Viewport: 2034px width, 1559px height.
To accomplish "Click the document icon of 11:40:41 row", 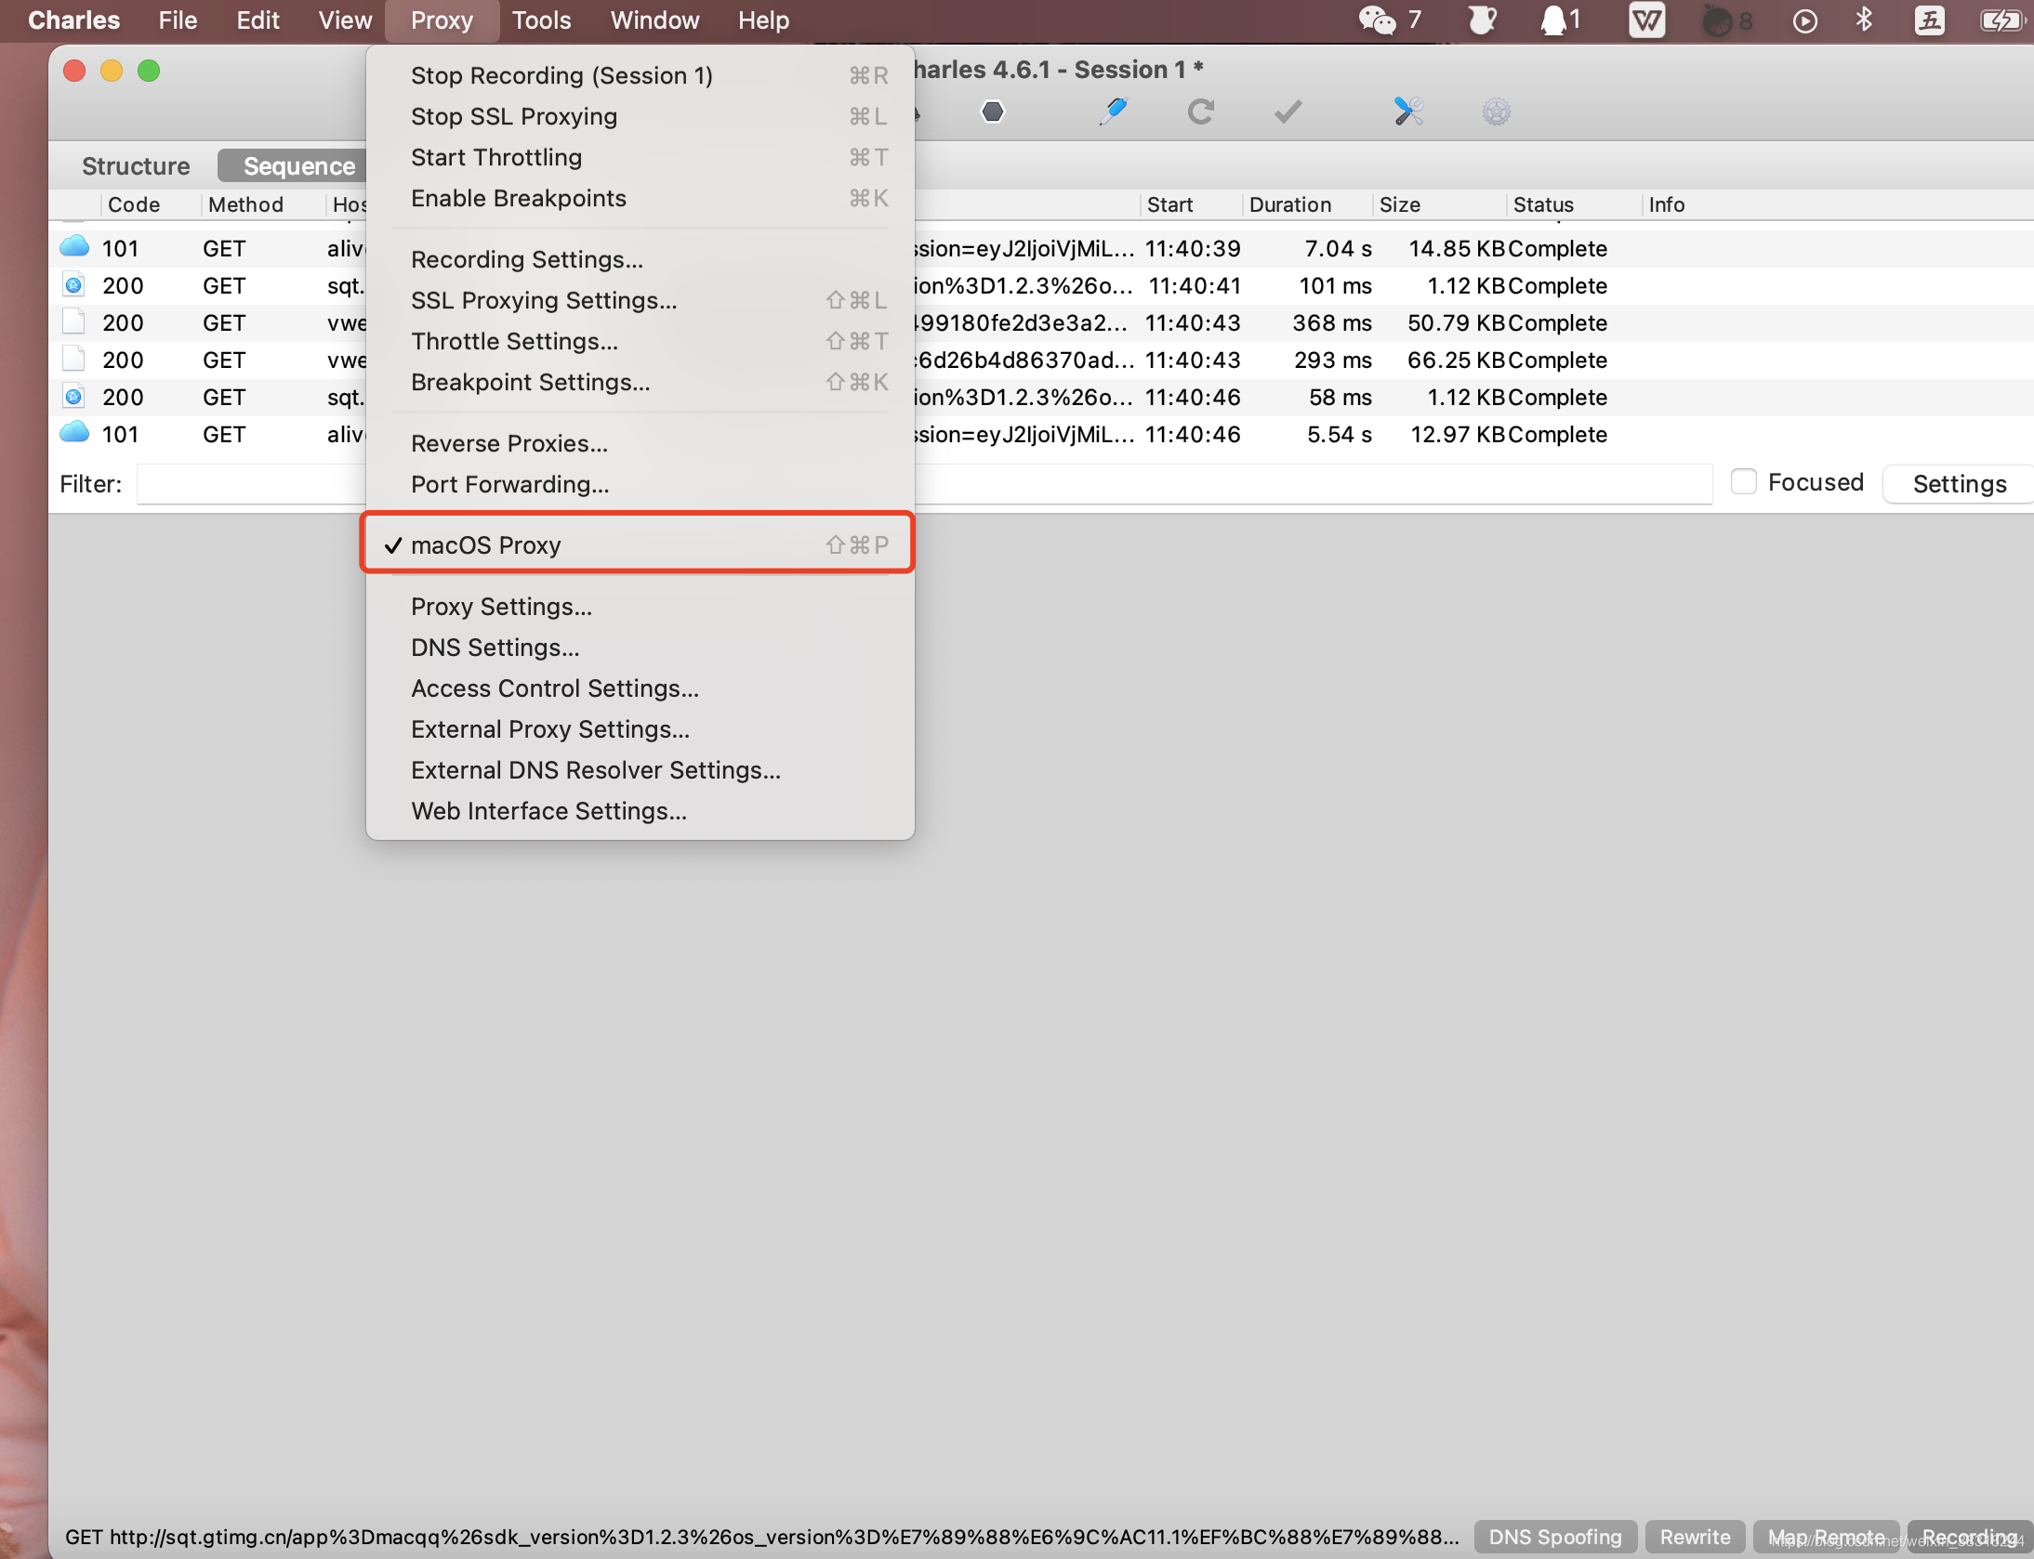I will 73,284.
